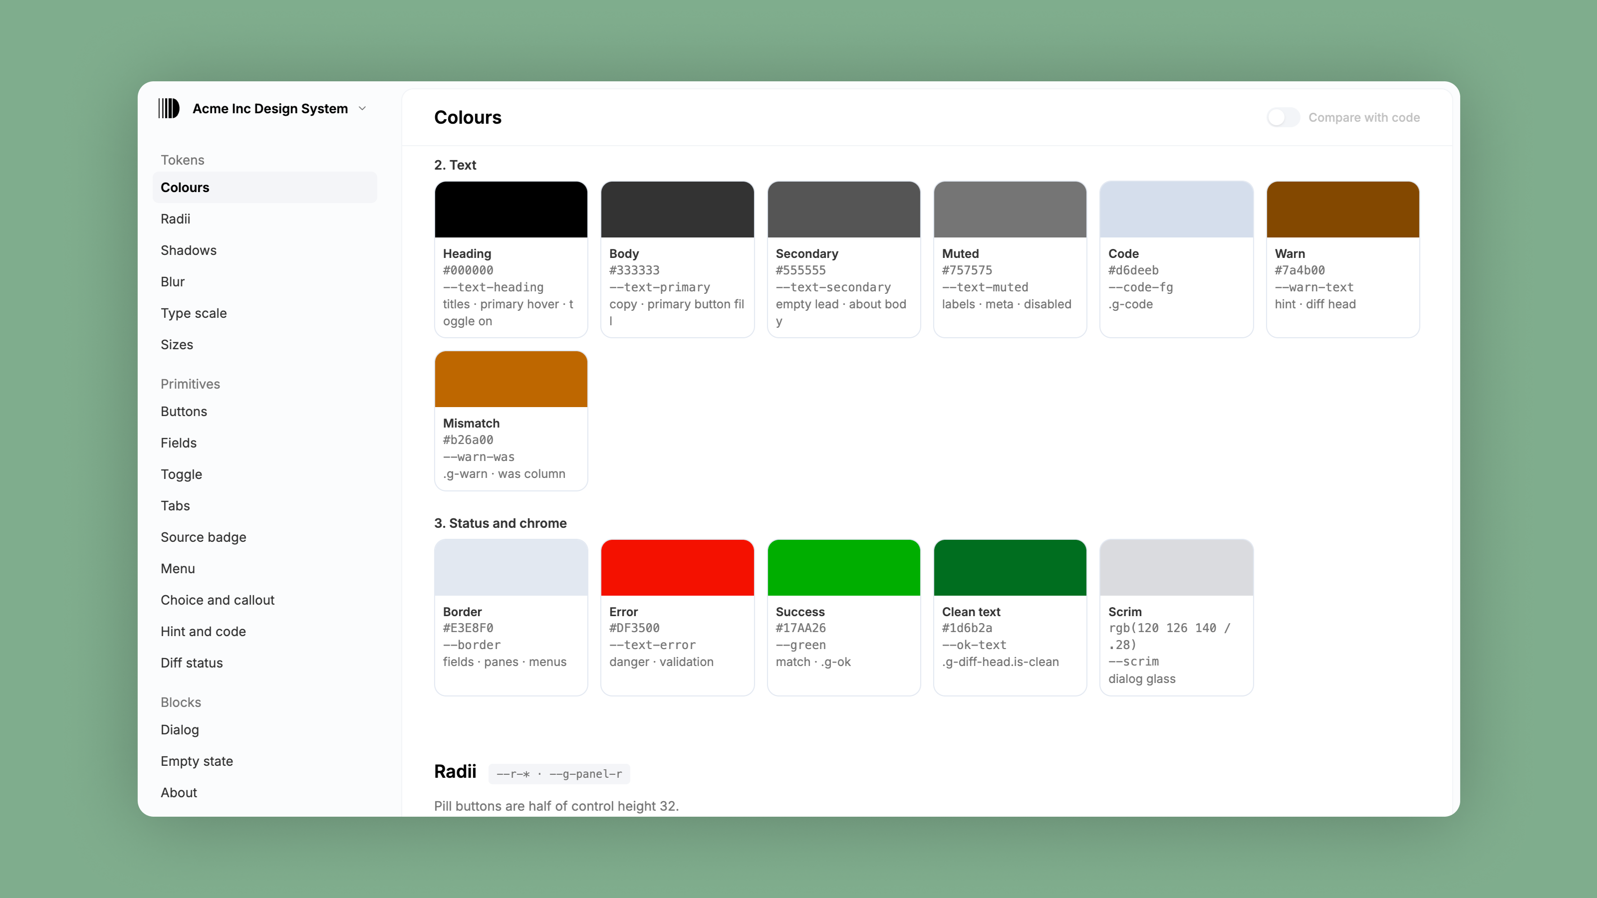This screenshot has height=898, width=1597.
Task: Select the orange Mismatch swatch
Action: [x=511, y=379]
